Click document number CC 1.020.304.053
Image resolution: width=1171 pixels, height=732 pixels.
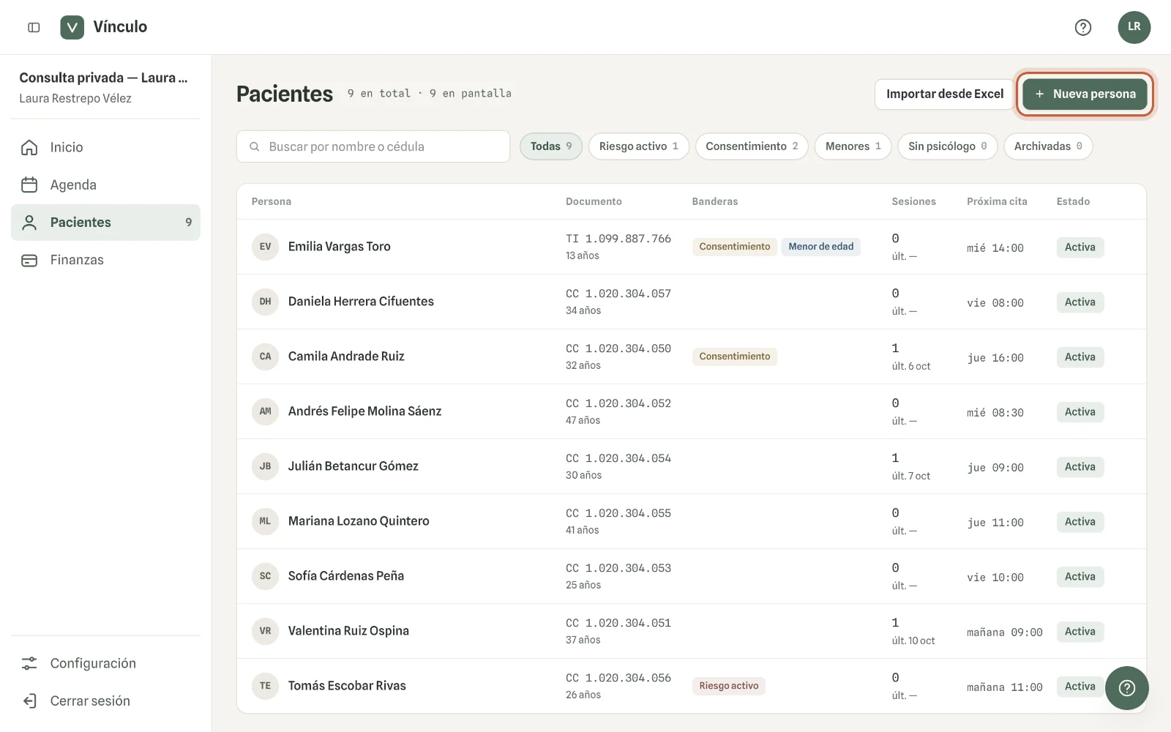(x=618, y=568)
